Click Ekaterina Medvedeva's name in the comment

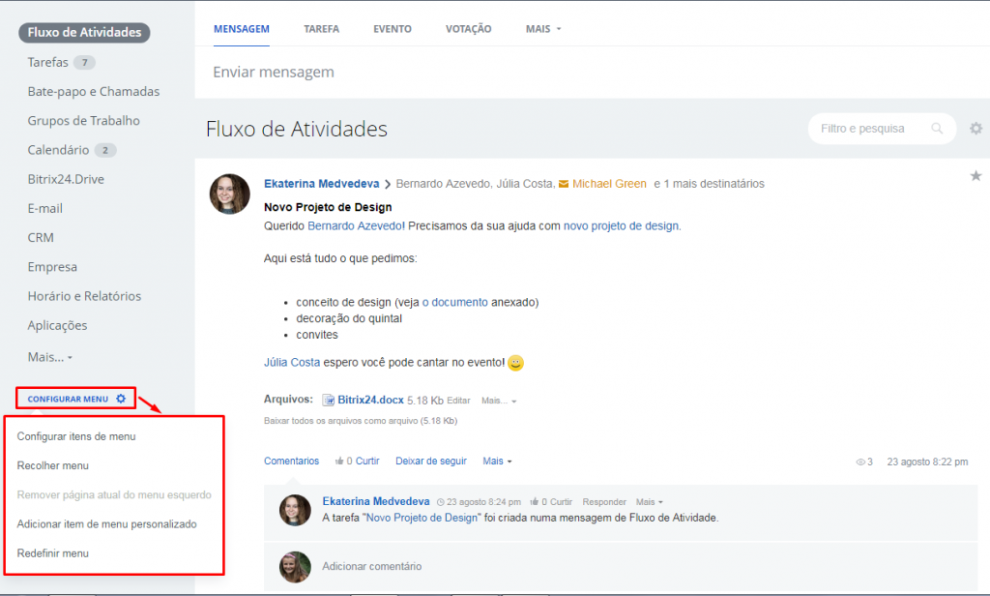[x=376, y=501]
